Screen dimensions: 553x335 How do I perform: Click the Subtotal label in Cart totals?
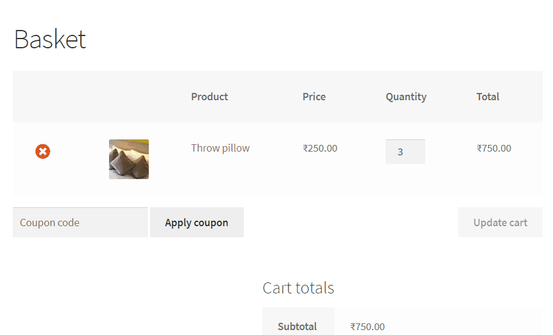tap(297, 326)
